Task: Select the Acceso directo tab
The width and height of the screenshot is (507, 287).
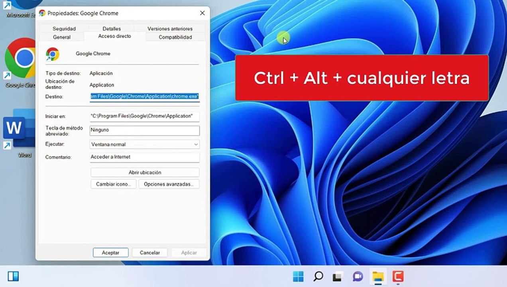Action: point(115,36)
